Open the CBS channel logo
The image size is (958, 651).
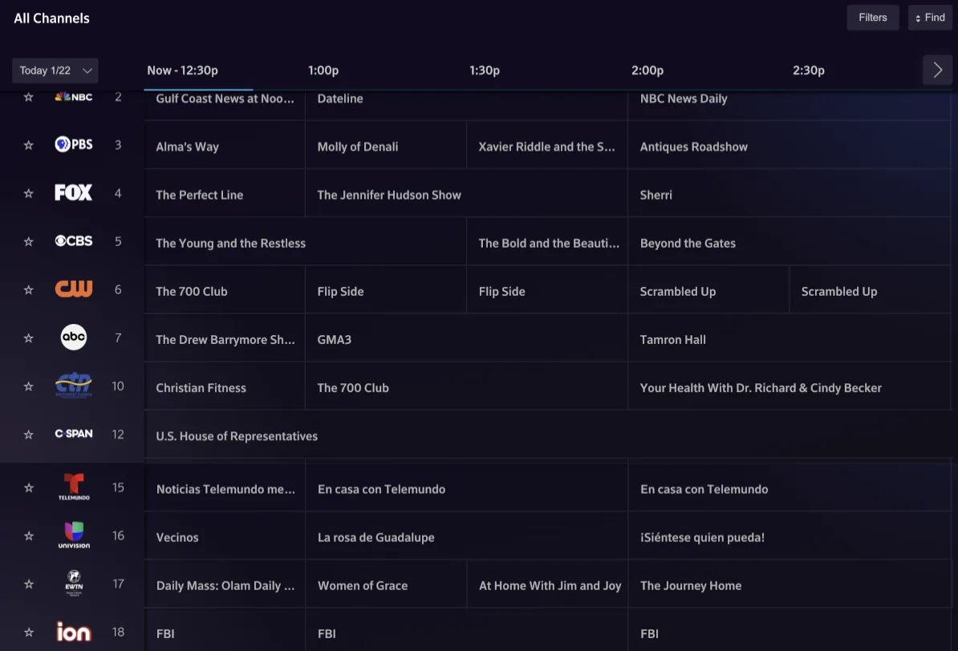click(x=73, y=241)
